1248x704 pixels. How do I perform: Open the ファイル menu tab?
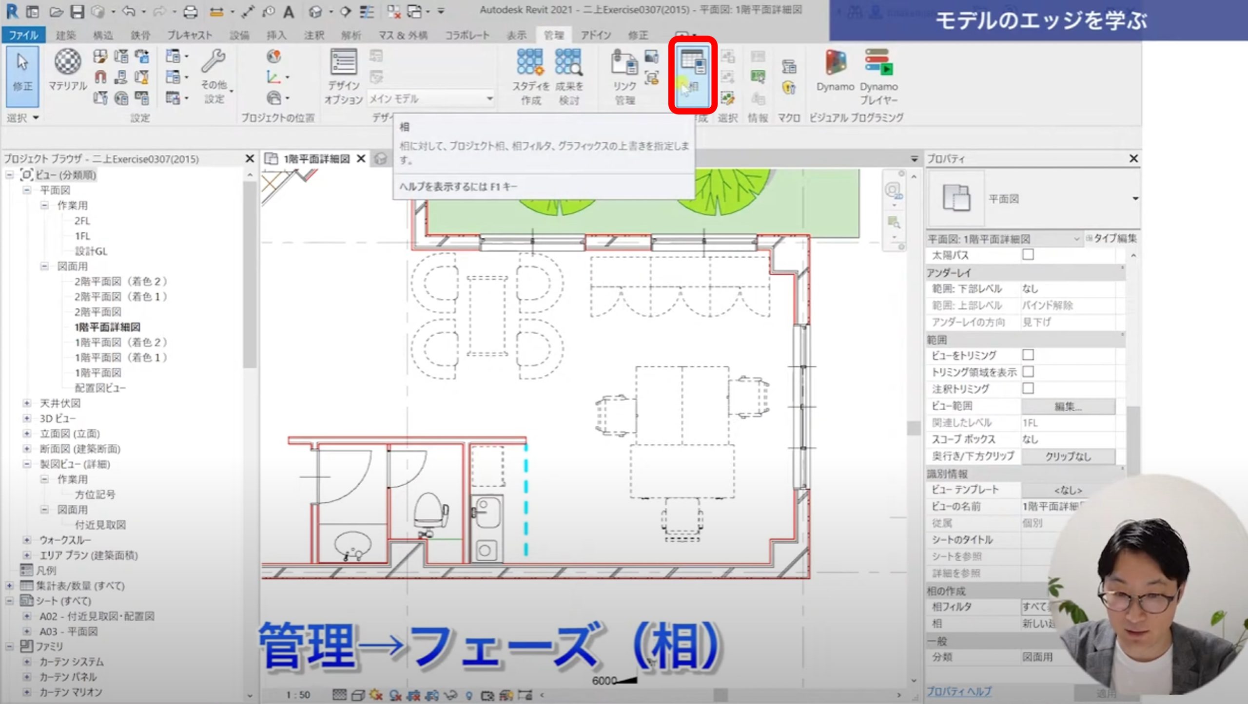(23, 35)
